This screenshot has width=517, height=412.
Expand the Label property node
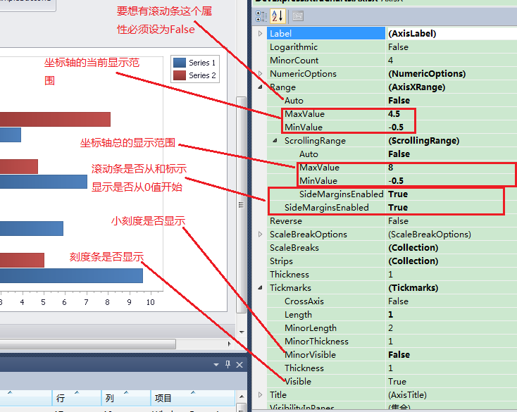pyautogui.click(x=260, y=33)
